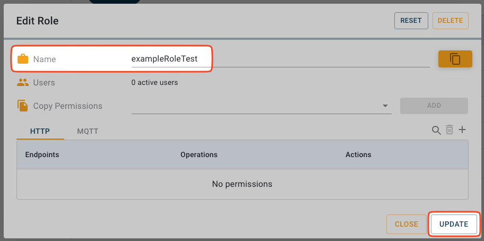Expand the Copy Permissions dropdown arrow
Image resolution: width=484 pixels, height=241 pixels.
point(385,106)
